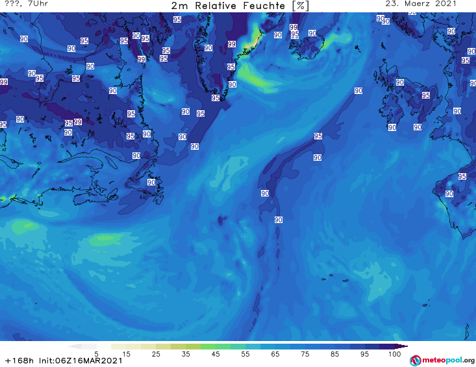Viewport: 476px width, 367px height.
Task: Click the meteopool.org logo
Action: point(415,361)
